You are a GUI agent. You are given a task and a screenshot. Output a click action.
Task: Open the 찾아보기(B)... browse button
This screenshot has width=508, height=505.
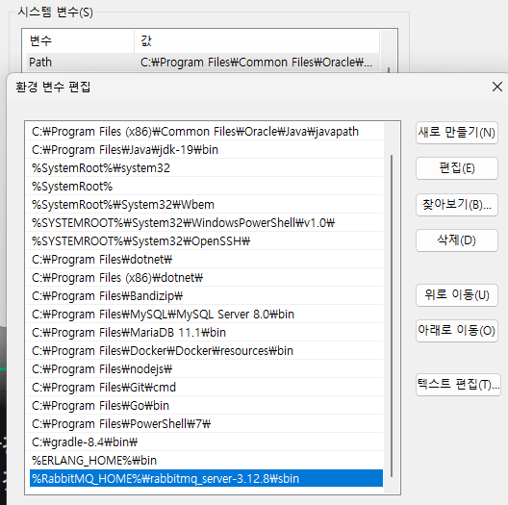pyautogui.click(x=457, y=205)
